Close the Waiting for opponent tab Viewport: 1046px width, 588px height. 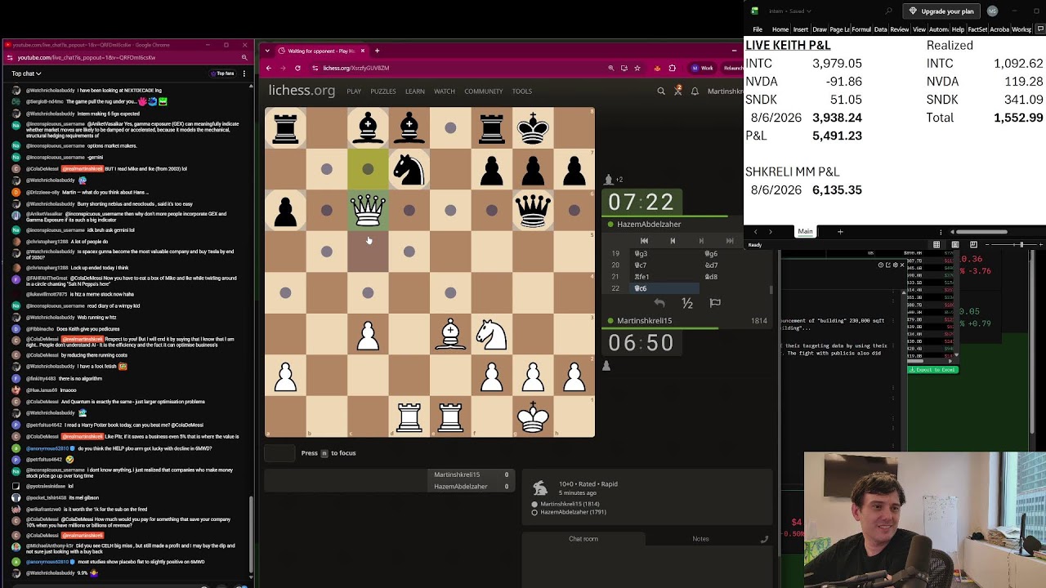(363, 51)
